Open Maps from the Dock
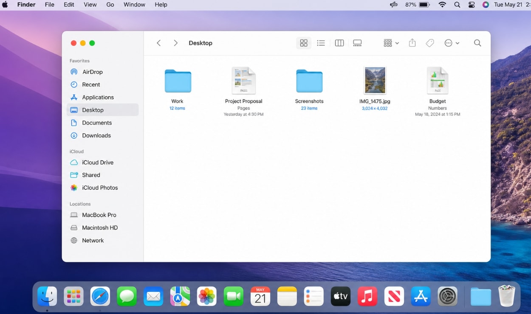 click(180, 296)
